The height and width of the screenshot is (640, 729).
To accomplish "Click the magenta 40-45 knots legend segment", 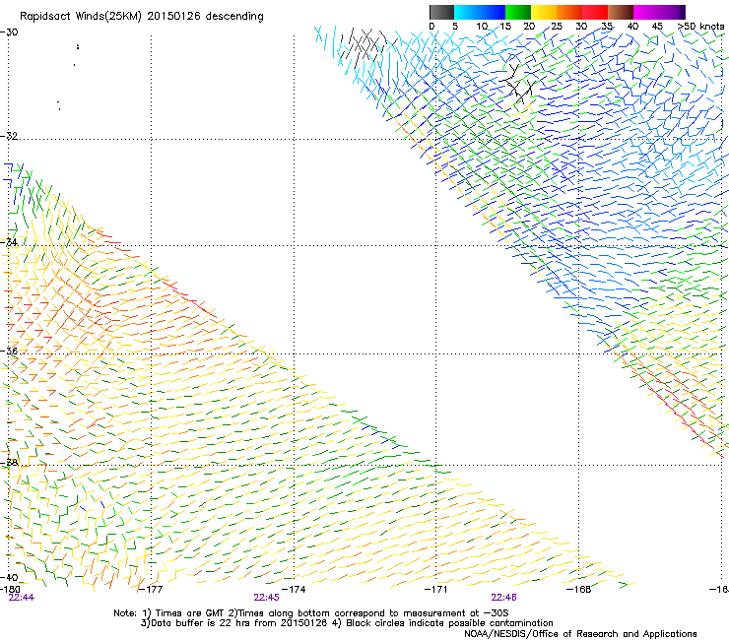I will coord(646,12).
